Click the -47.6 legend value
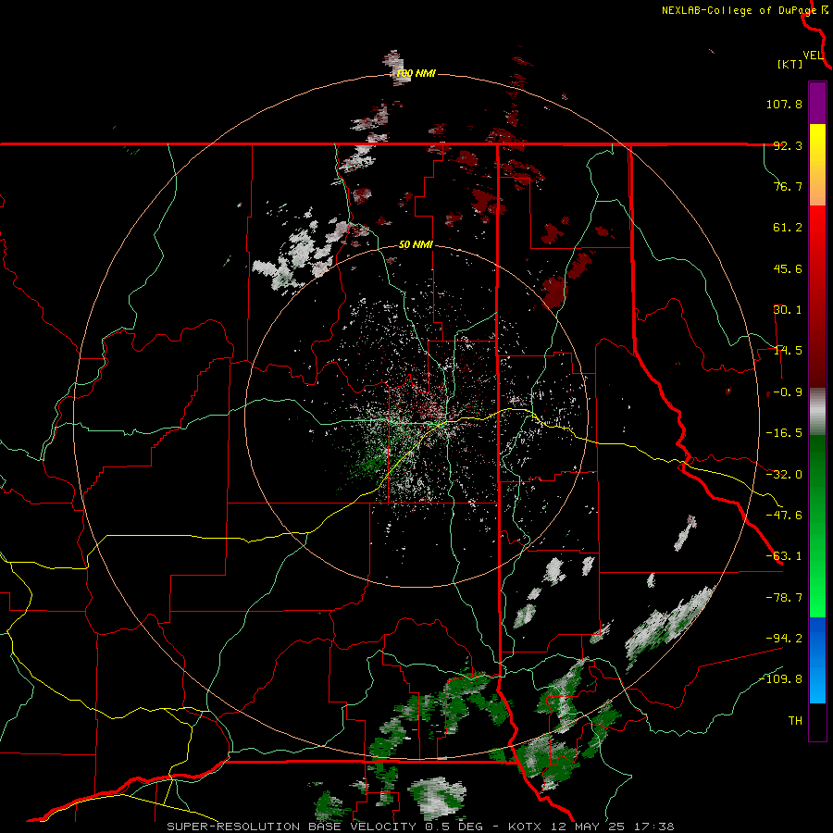The width and height of the screenshot is (833, 833). [x=784, y=516]
